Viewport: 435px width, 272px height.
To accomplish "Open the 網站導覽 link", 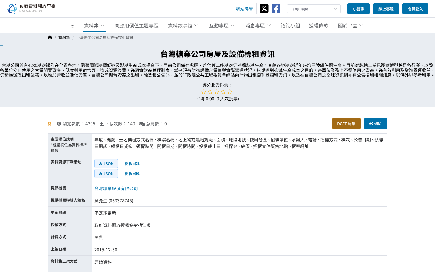I will pos(244,9).
